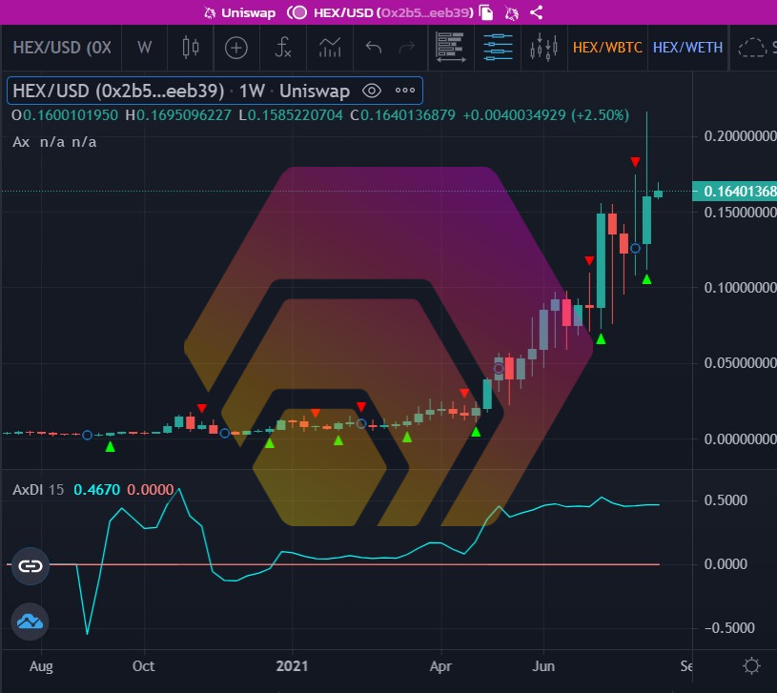This screenshot has width=777, height=693.
Task: Click the +2.50% change value
Action: click(x=600, y=115)
